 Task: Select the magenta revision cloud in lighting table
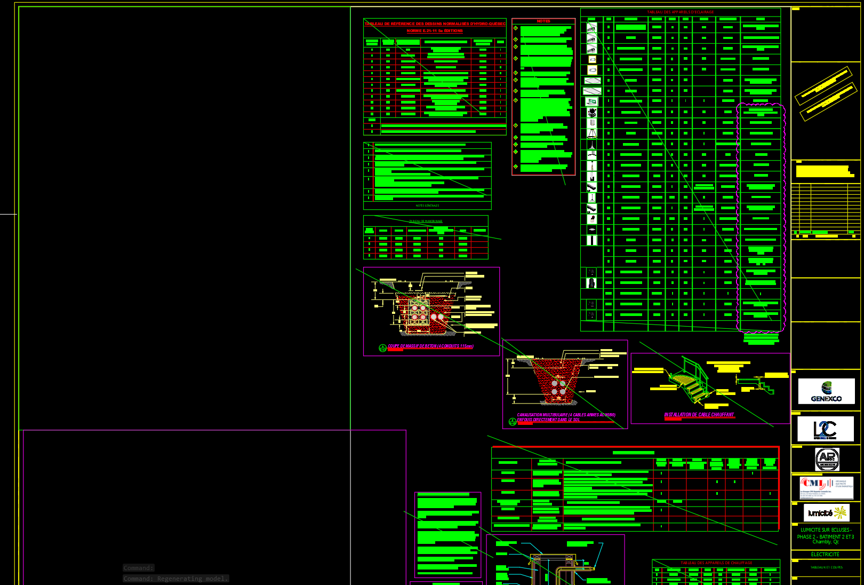(737, 214)
